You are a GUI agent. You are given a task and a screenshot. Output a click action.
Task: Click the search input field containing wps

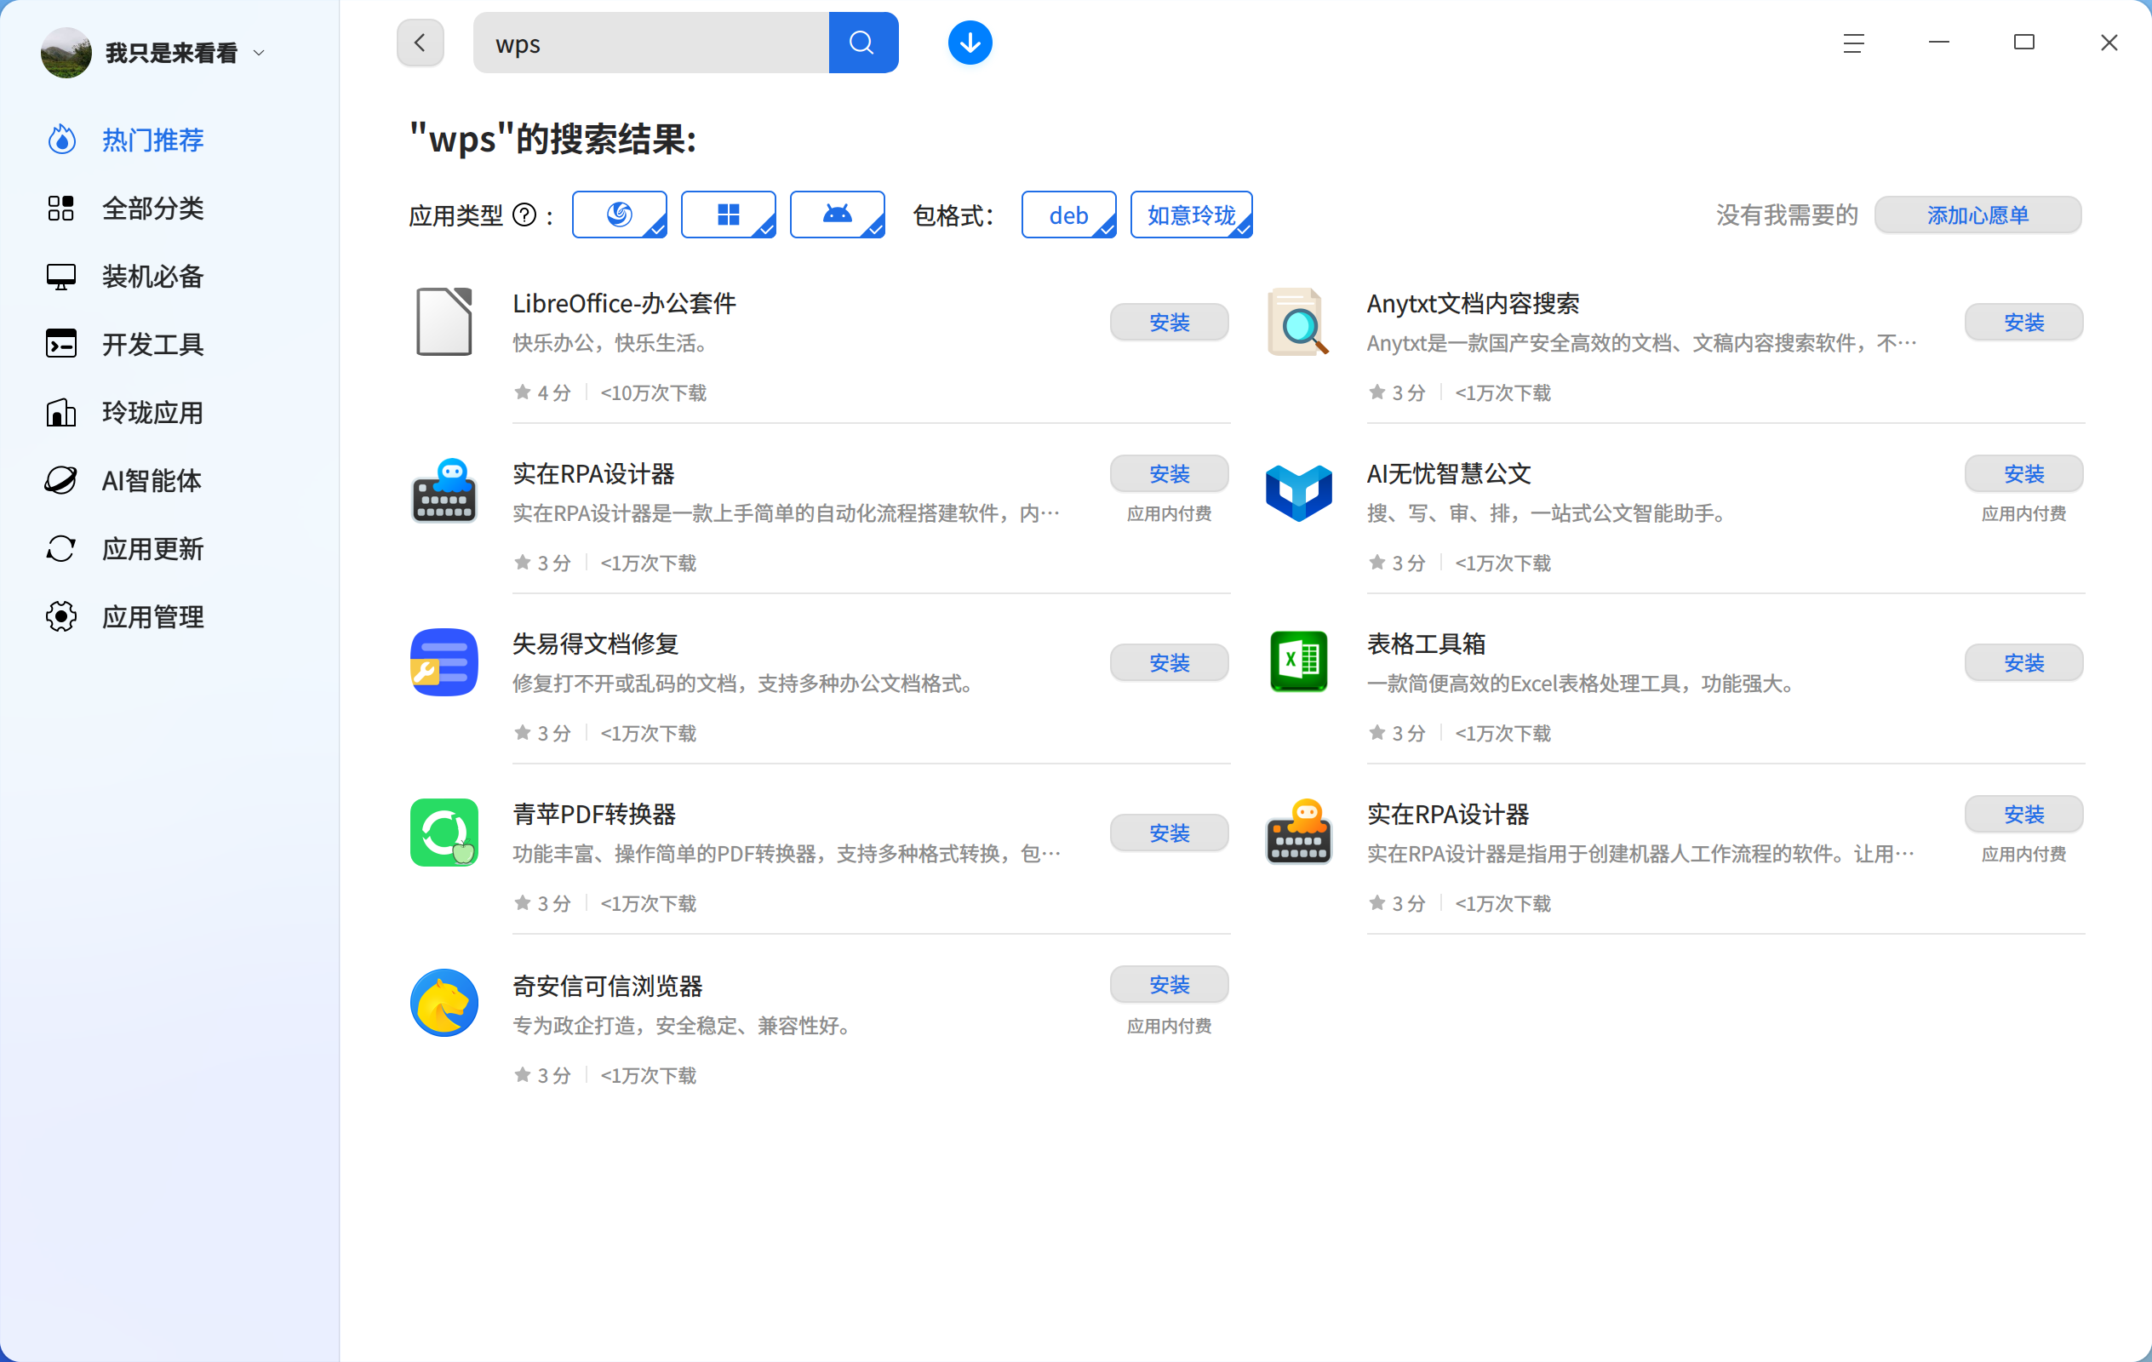pyautogui.click(x=651, y=43)
